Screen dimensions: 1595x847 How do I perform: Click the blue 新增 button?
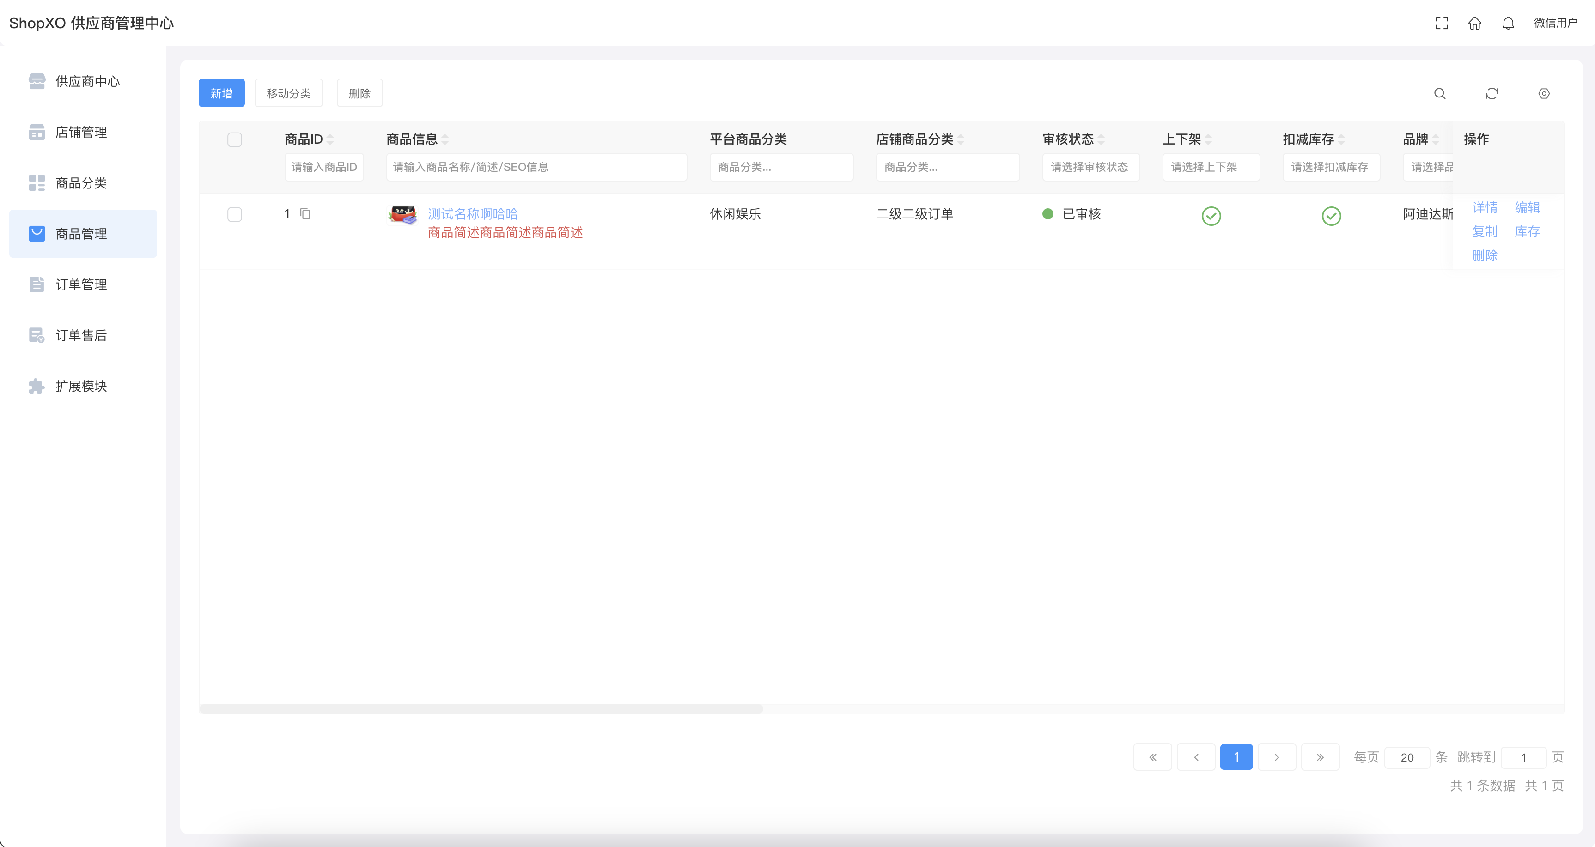click(221, 93)
